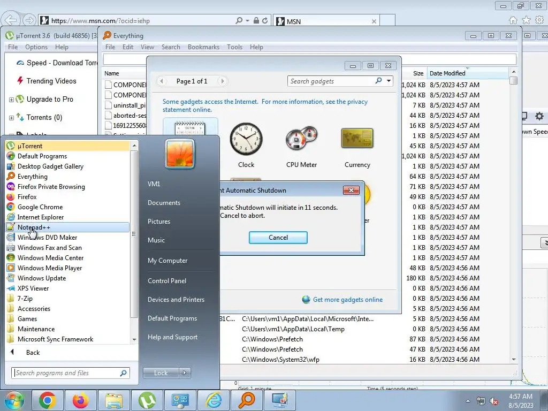
Task: Open Everything's File menu
Action: (x=110, y=47)
